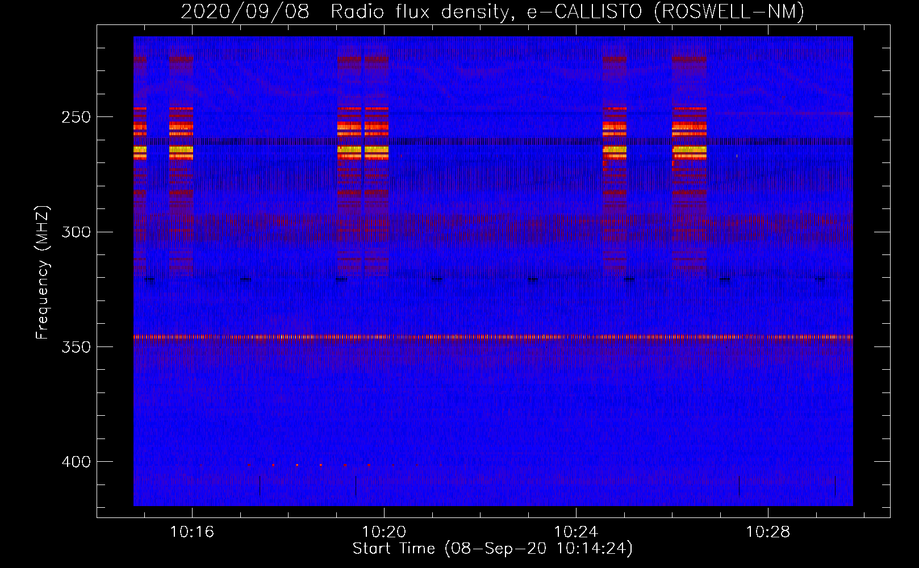Click the 10:16 time tick label
The width and height of the screenshot is (919, 568).
click(x=192, y=532)
